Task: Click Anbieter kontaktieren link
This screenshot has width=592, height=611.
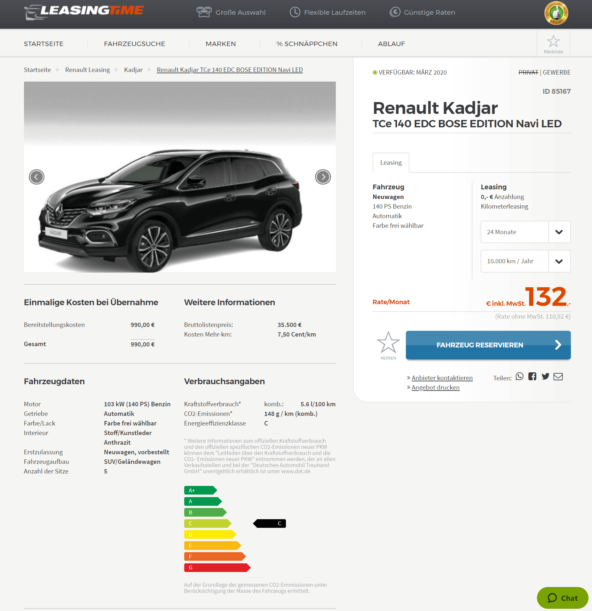Action: pos(442,378)
